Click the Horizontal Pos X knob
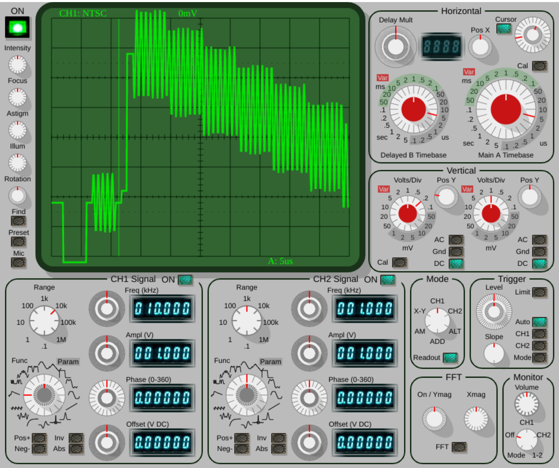 coord(480,47)
